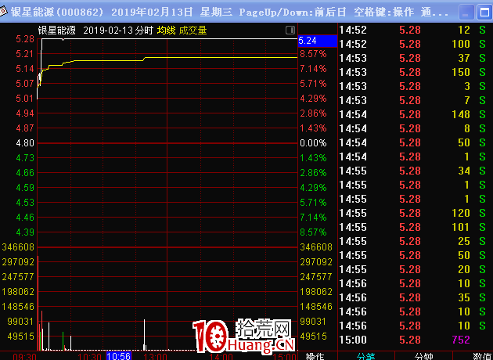This screenshot has width=493, height=360.
Task: Select the 15:00 closing trade row
Action: (x=413, y=340)
